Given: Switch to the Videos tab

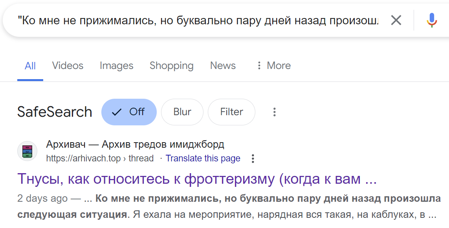Looking at the screenshot, I should click(x=68, y=65).
